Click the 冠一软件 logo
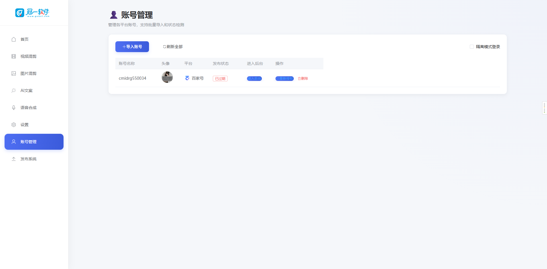 click(x=33, y=13)
